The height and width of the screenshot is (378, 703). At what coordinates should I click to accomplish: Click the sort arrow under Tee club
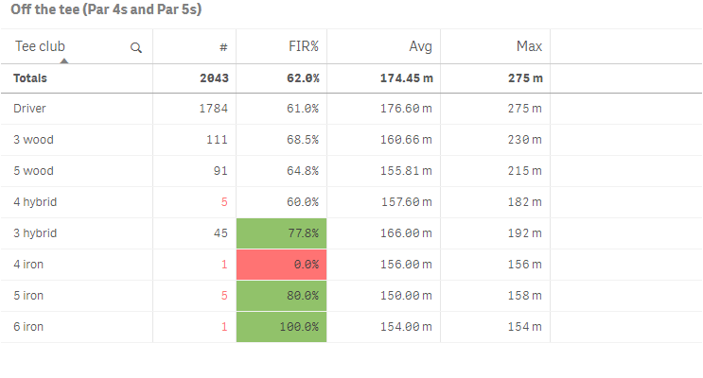(64, 60)
